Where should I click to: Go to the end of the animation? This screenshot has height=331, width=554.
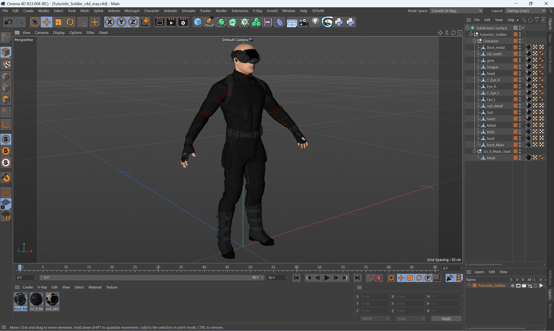coord(357,278)
